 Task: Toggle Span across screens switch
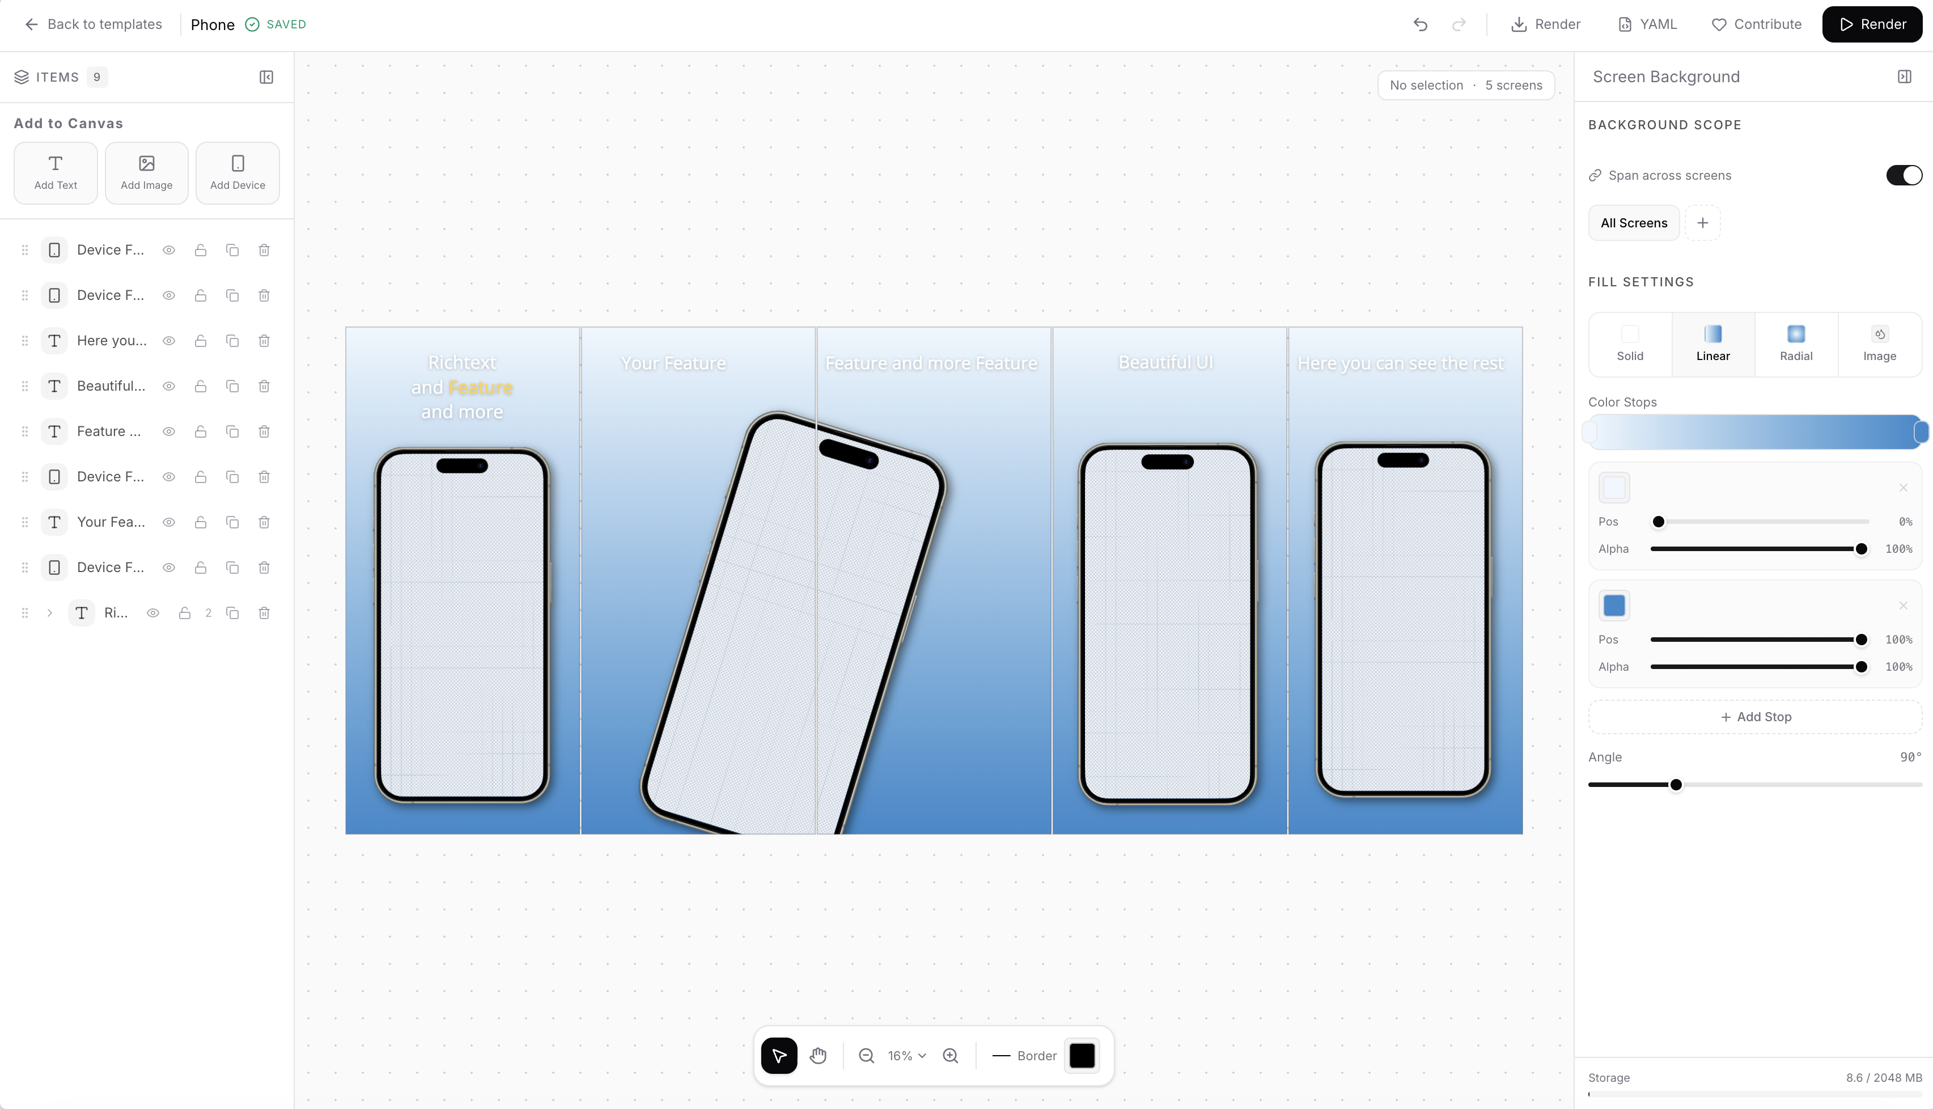(1904, 175)
